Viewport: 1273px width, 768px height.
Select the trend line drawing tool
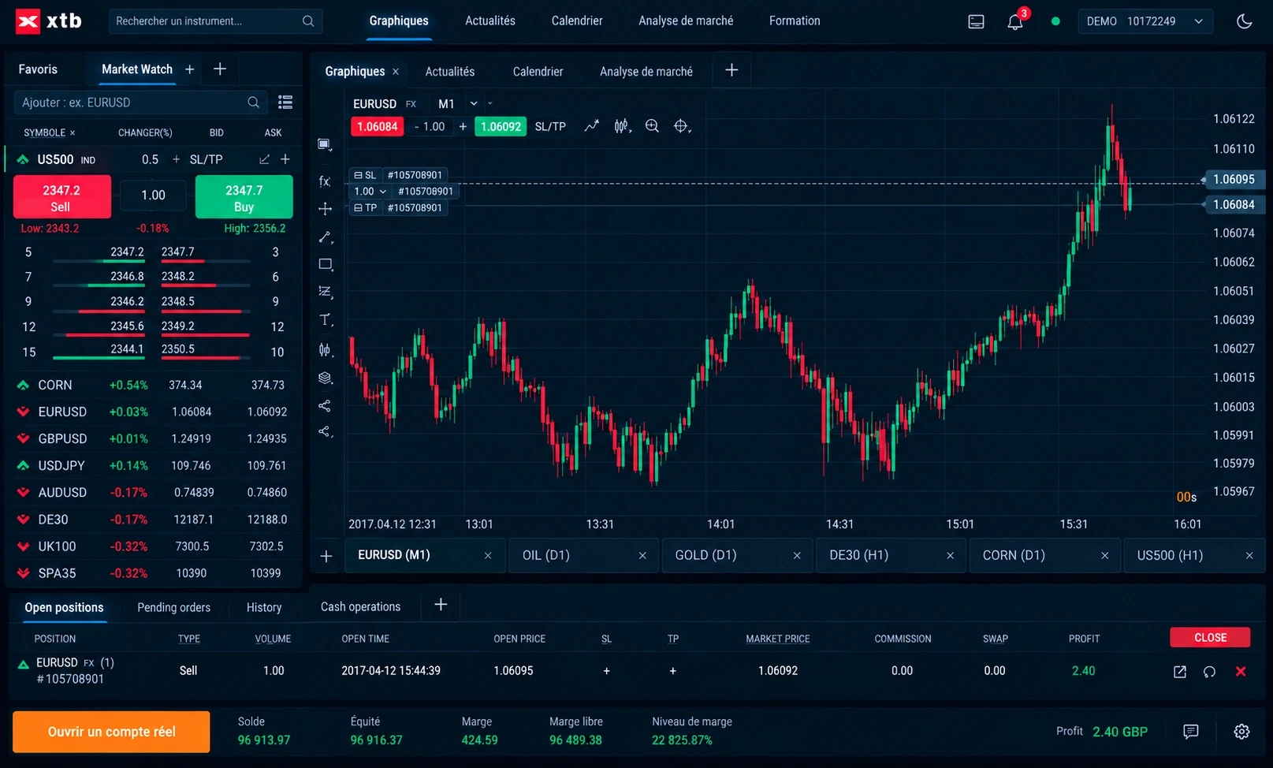click(x=325, y=237)
